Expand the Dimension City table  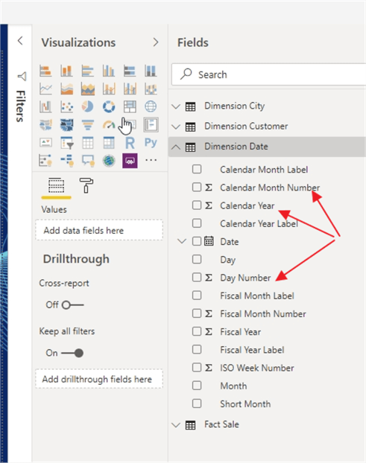(x=176, y=106)
